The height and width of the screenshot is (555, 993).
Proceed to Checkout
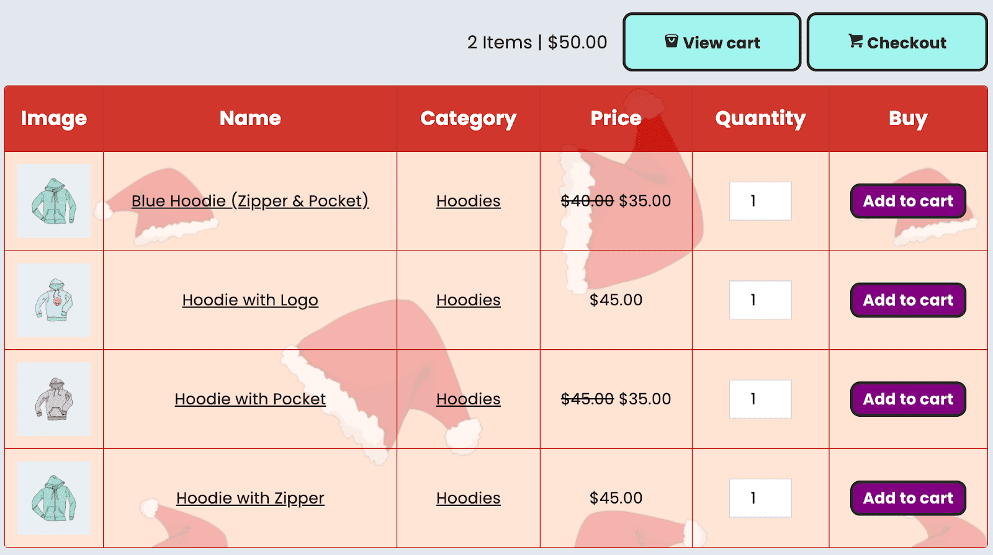pyautogui.click(x=897, y=42)
